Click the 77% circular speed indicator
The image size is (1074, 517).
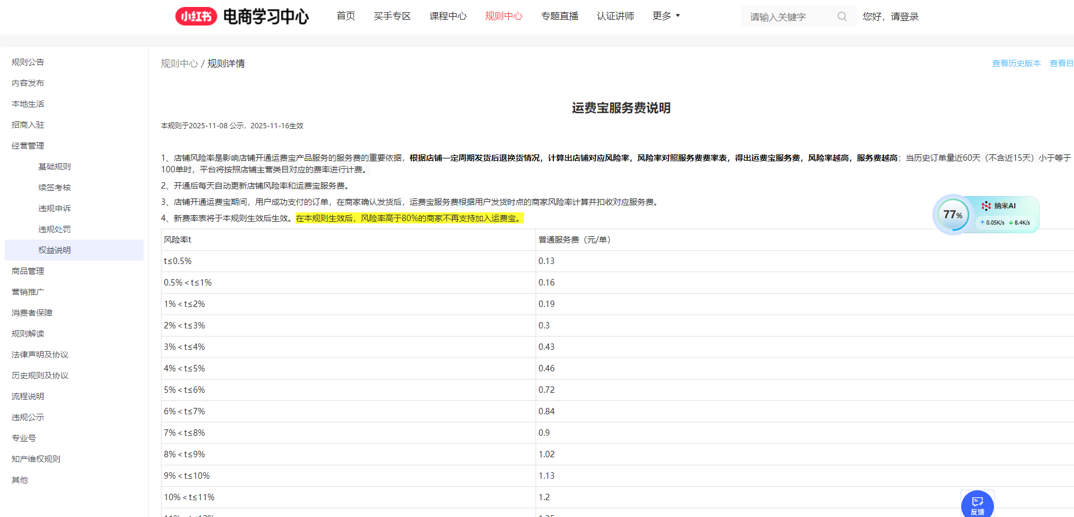tap(953, 215)
